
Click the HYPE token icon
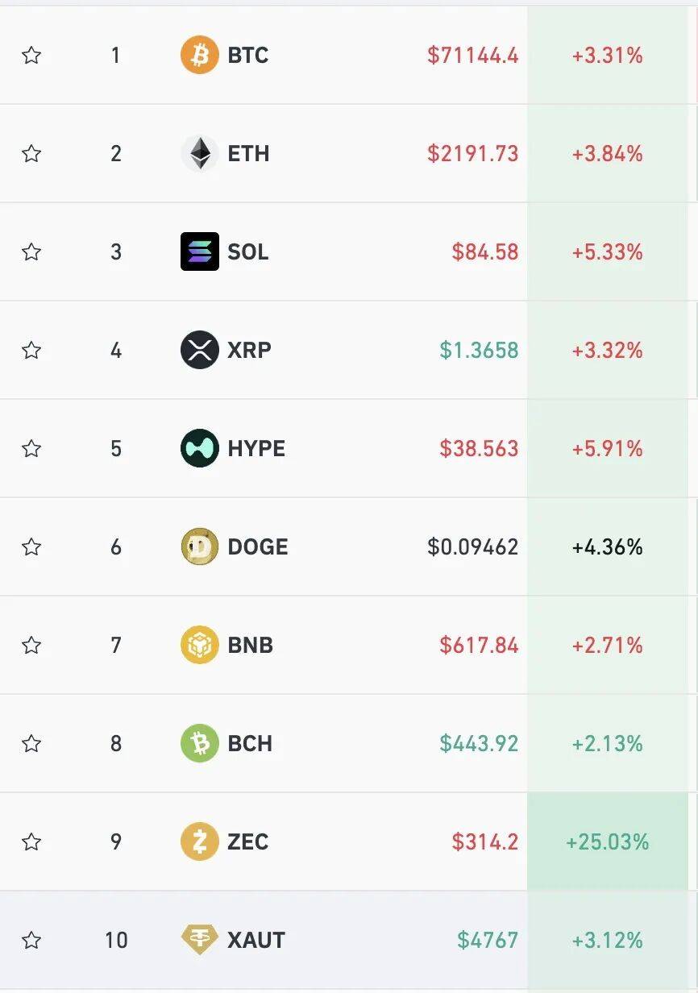199,449
